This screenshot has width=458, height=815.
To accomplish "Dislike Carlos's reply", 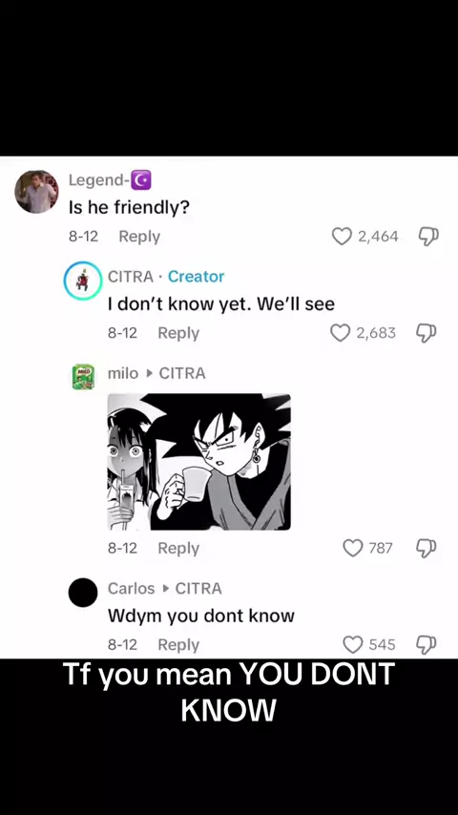I will pos(427,644).
